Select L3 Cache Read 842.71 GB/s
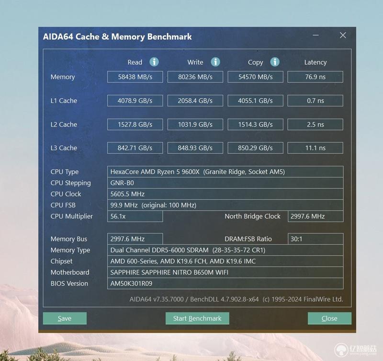This screenshot has width=383, height=361. tap(135, 148)
